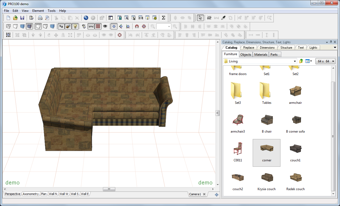Switch to sketch display mode

pyautogui.click(x=15, y=26)
